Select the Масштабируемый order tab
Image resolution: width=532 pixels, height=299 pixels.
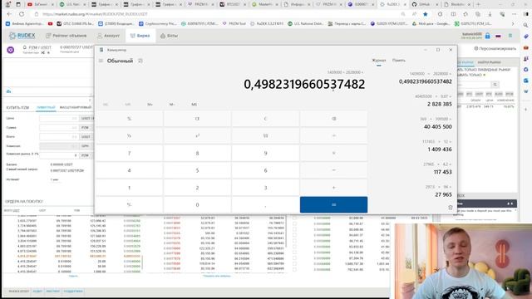click(76, 107)
